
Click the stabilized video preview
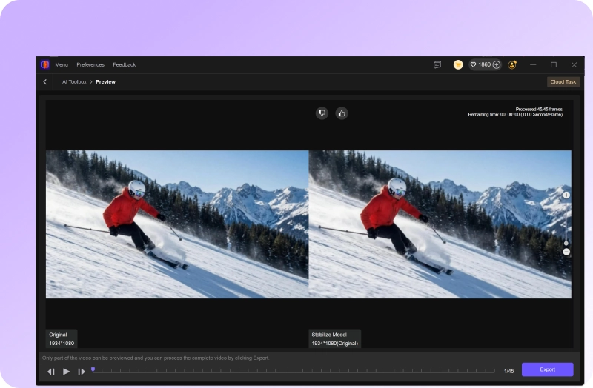point(440,224)
